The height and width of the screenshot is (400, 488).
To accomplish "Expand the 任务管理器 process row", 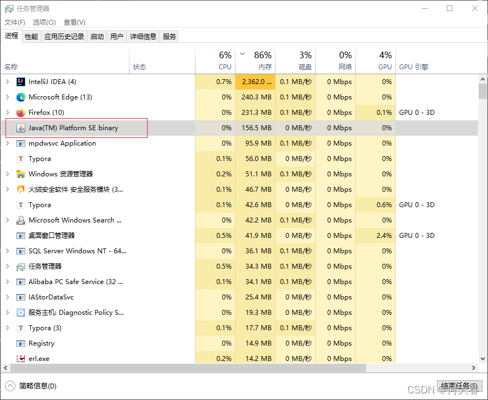I will [x=8, y=266].
